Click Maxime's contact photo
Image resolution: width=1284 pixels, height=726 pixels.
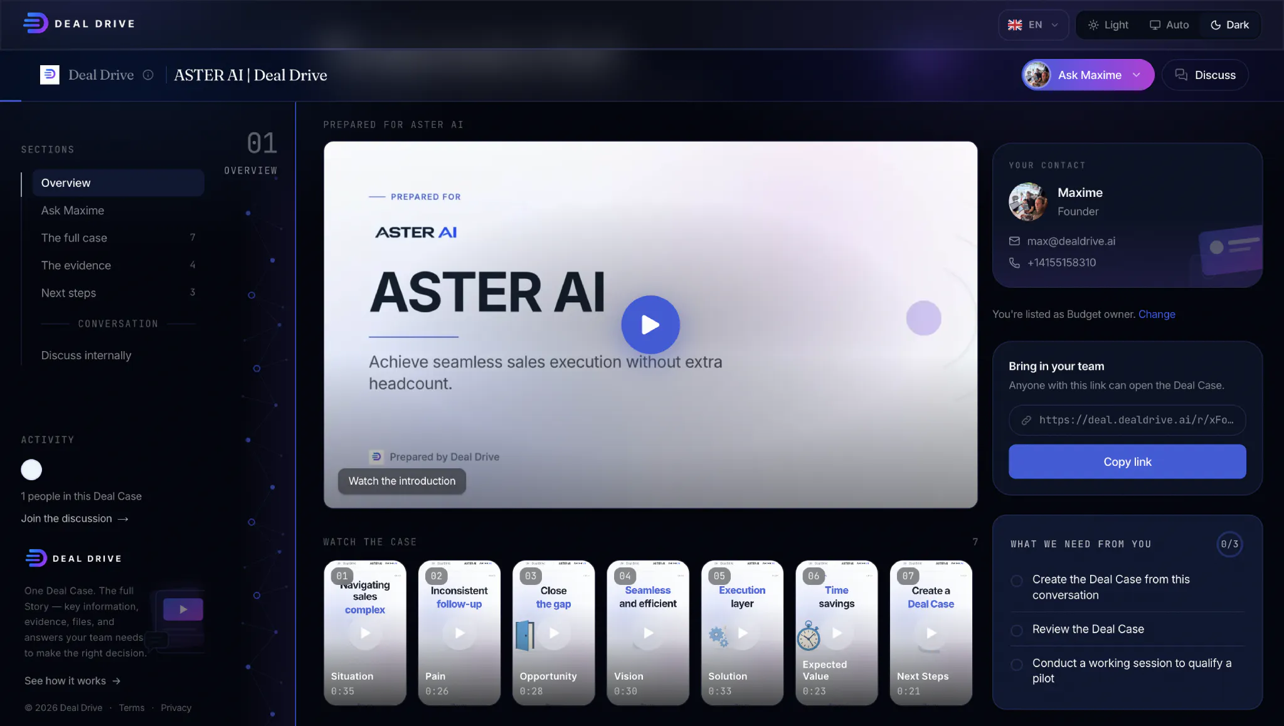click(x=1027, y=202)
